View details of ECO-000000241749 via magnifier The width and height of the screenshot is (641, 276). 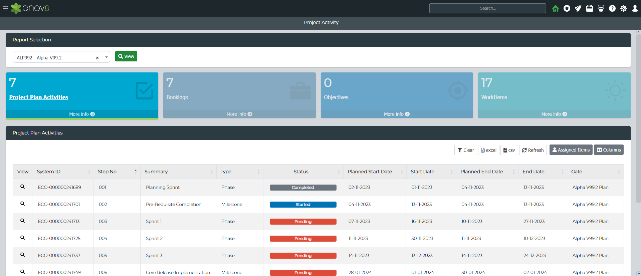(22, 272)
